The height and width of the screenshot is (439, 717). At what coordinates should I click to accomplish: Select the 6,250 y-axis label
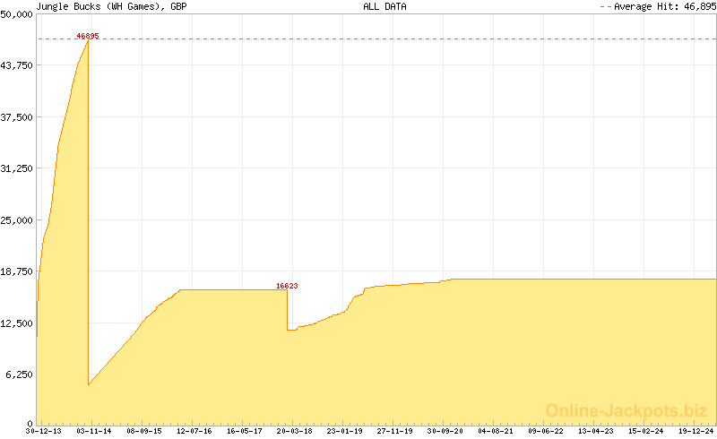(x=20, y=374)
